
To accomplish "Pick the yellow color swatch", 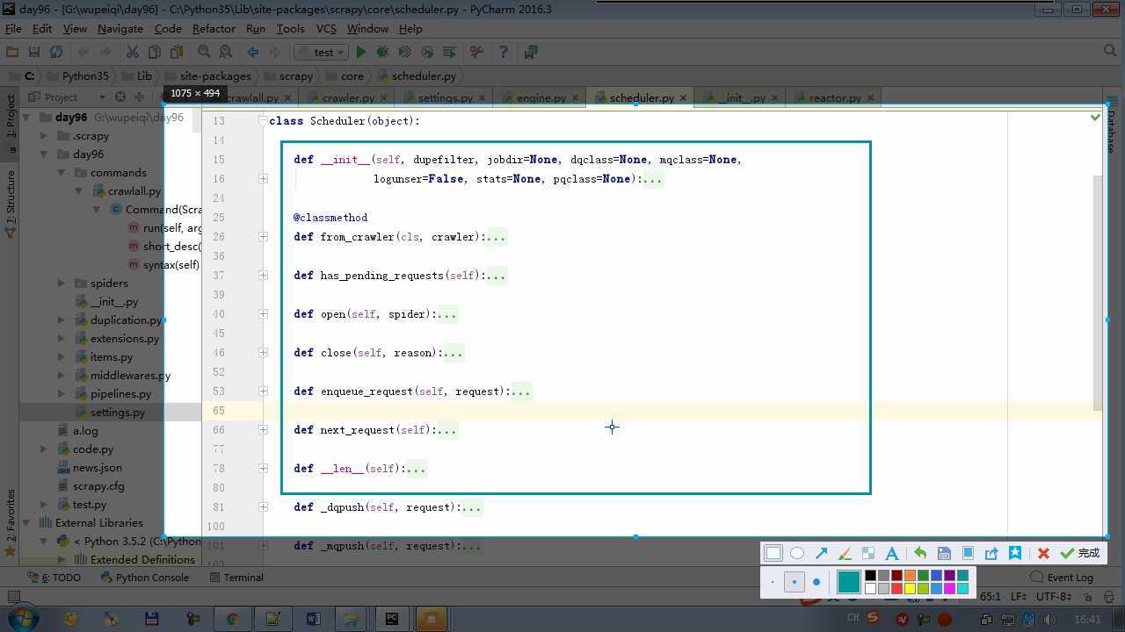I will 910,588.
